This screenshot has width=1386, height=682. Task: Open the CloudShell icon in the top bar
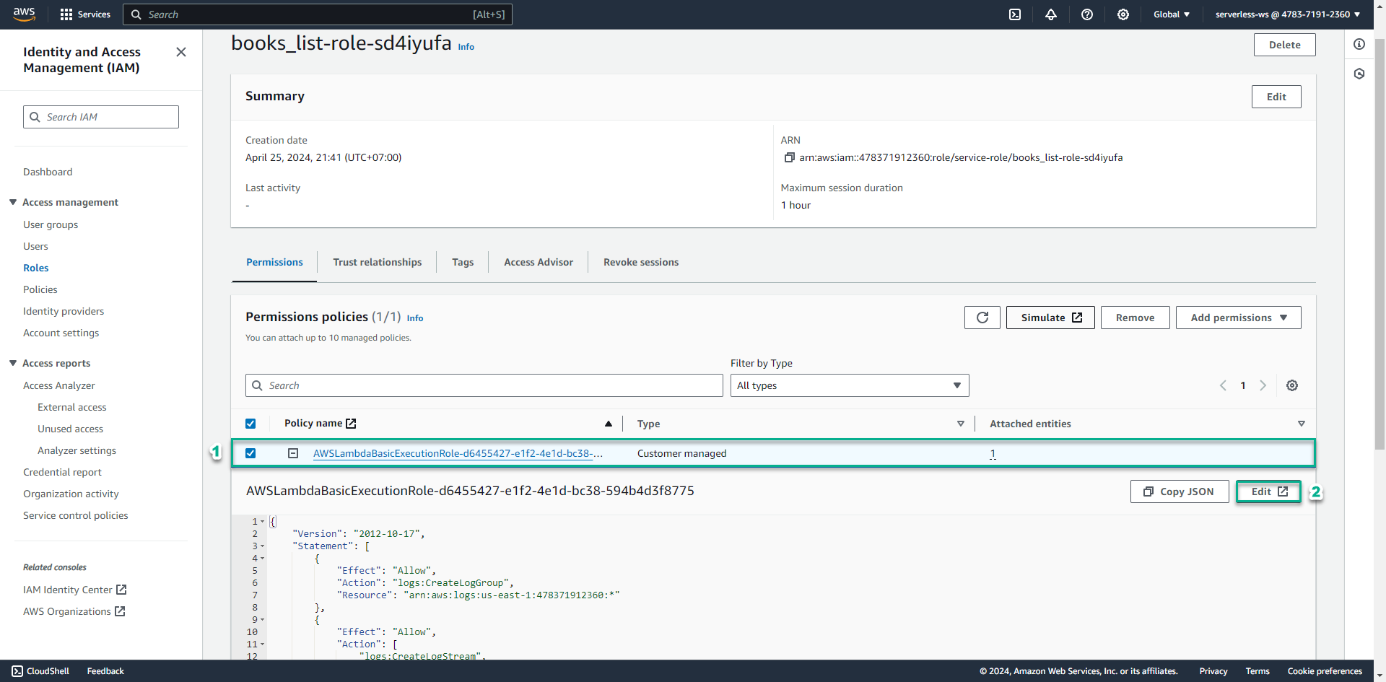(1015, 14)
